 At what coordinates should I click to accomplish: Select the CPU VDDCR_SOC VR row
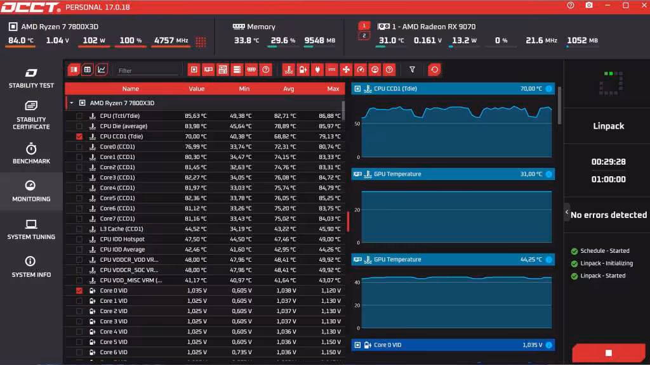click(206, 270)
